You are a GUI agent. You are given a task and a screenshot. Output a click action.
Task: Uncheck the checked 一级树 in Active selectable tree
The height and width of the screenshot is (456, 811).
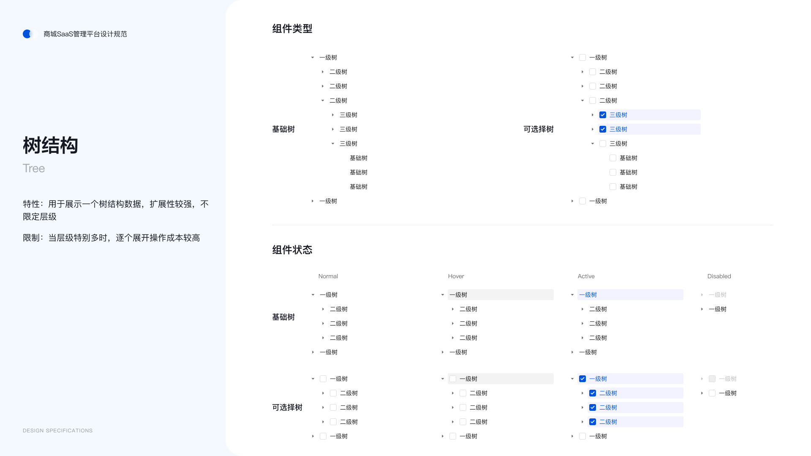tap(582, 379)
